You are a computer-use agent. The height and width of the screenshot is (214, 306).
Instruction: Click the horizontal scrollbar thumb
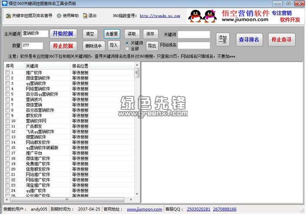tap(67, 200)
